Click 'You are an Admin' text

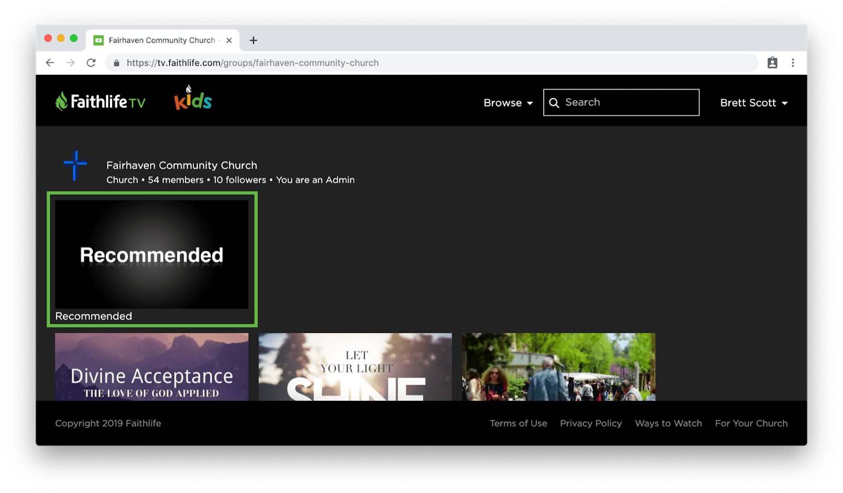pos(315,180)
